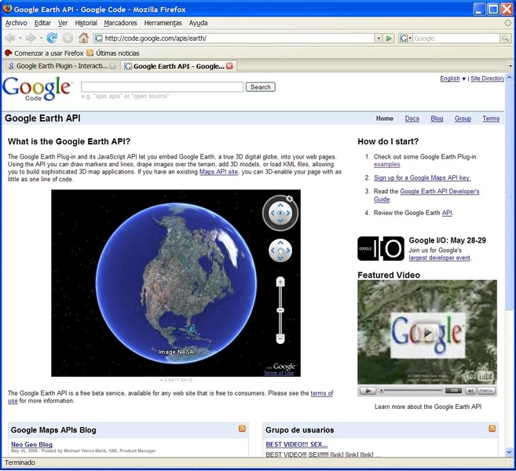Expand the address bar history dropdown arrow

coord(378,38)
